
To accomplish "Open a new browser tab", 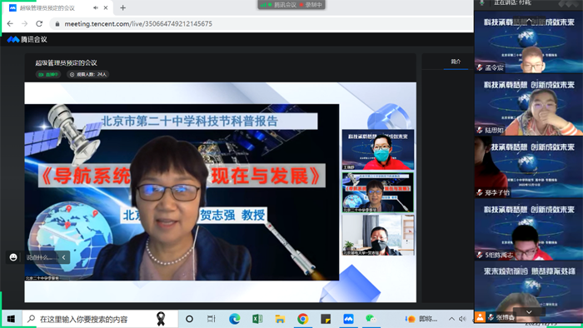I will (x=123, y=7).
